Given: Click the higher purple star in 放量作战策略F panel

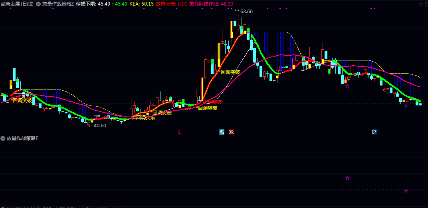Looking at the screenshot, I should coord(347,178).
